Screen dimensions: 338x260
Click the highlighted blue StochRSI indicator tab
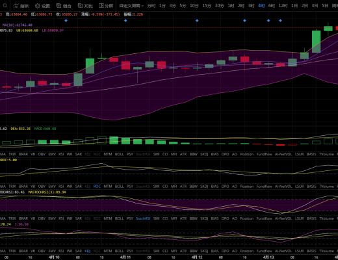point(143,218)
